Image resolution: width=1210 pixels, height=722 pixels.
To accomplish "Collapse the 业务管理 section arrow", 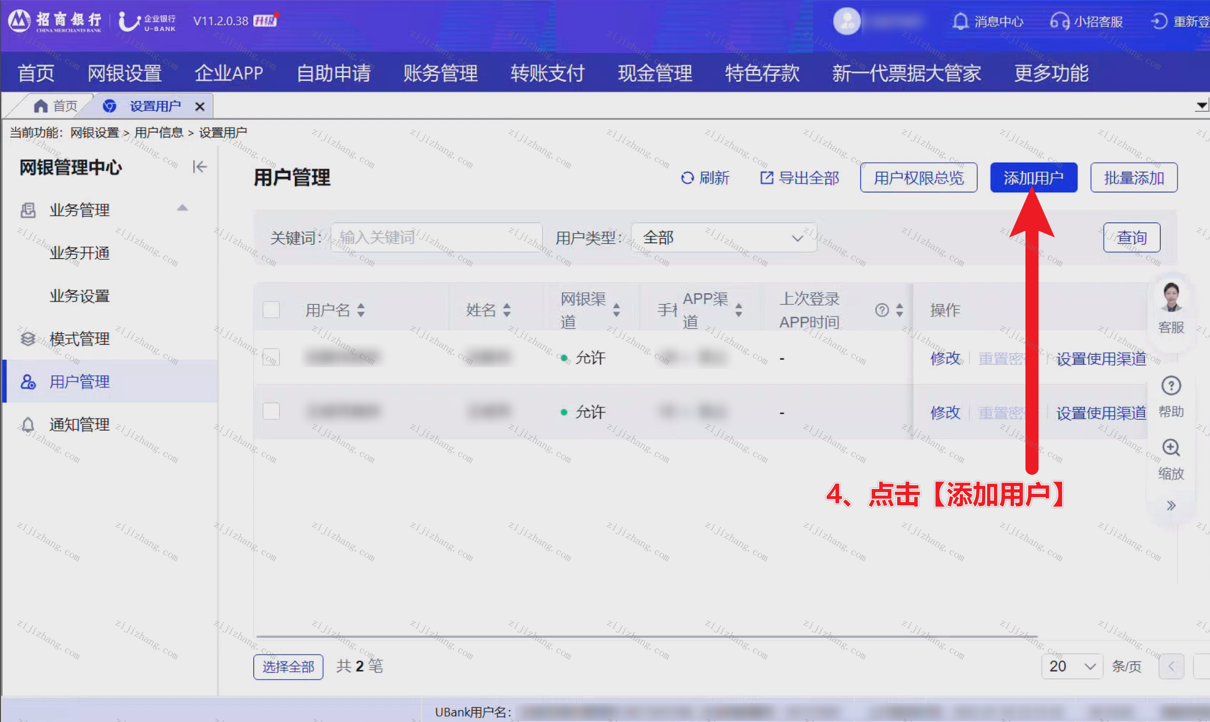I will tap(182, 208).
